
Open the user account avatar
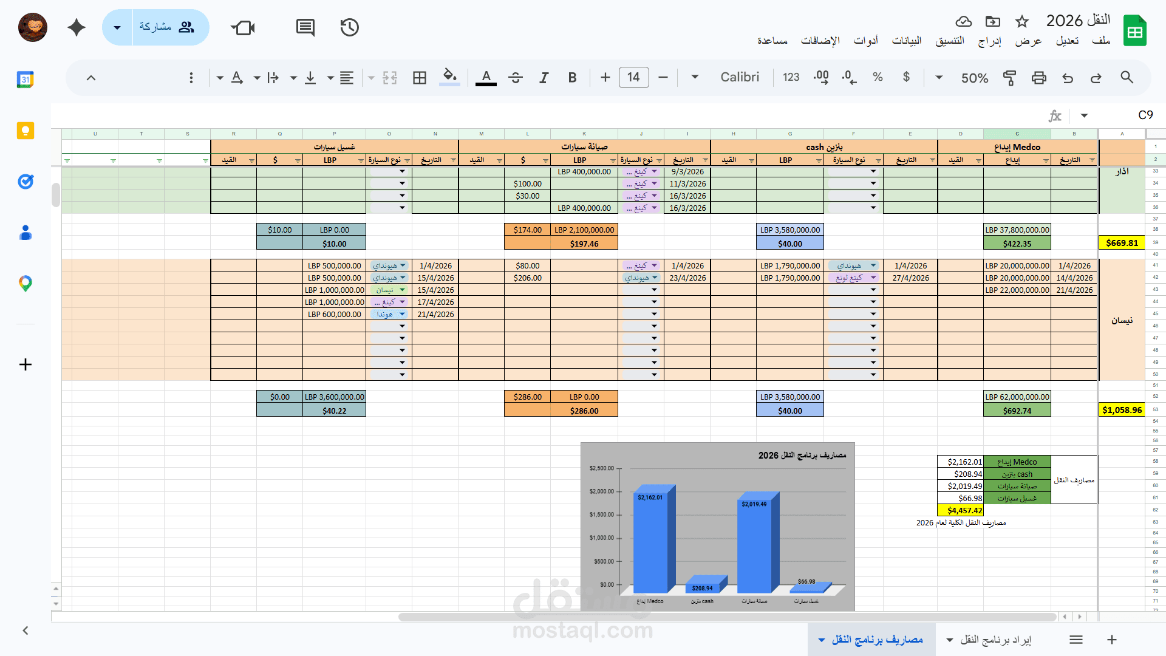33,27
